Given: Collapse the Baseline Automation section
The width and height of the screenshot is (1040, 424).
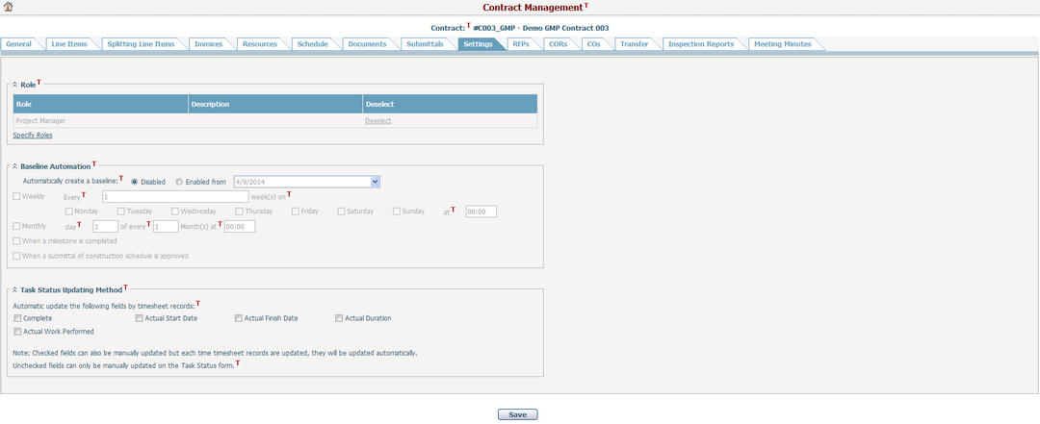Looking at the screenshot, I should [x=15, y=167].
